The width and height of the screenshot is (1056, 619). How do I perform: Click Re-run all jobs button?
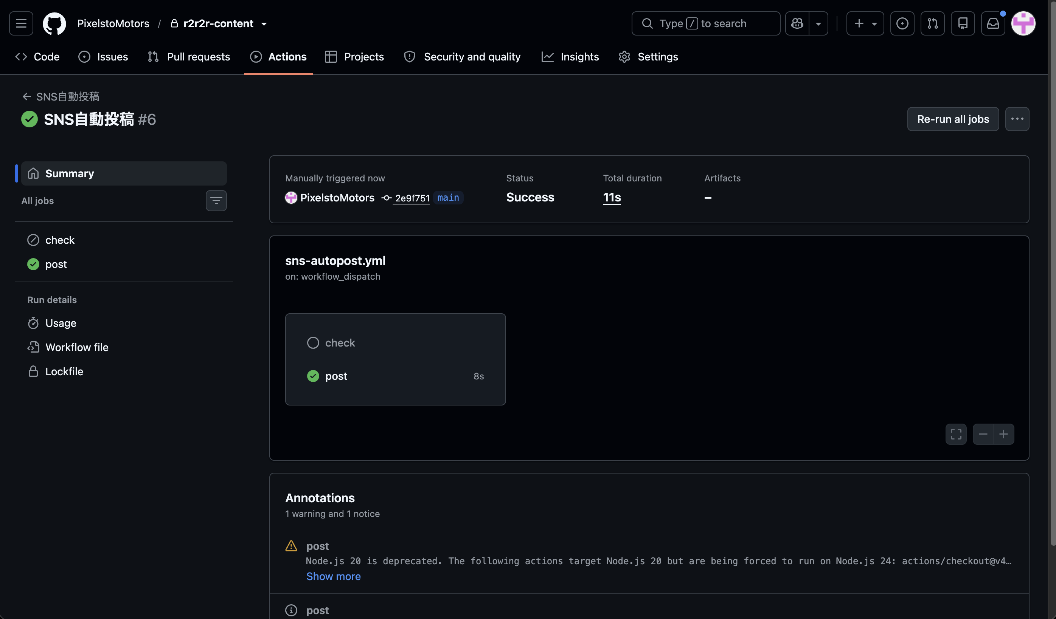point(952,119)
